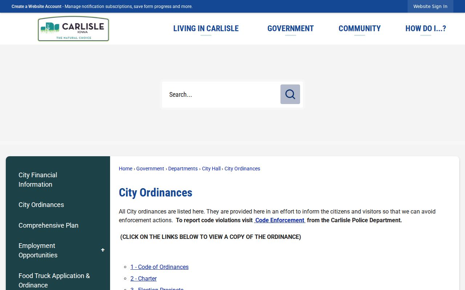The width and height of the screenshot is (465, 290).
Task: Go to Departments breadcrumb link
Action: [x=183, y=169]
